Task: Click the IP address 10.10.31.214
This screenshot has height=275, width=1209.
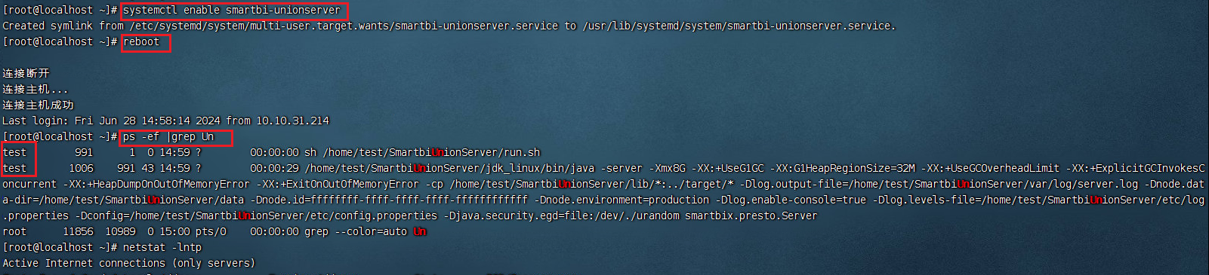Action: pyautogui.click(x=292, y=121)
